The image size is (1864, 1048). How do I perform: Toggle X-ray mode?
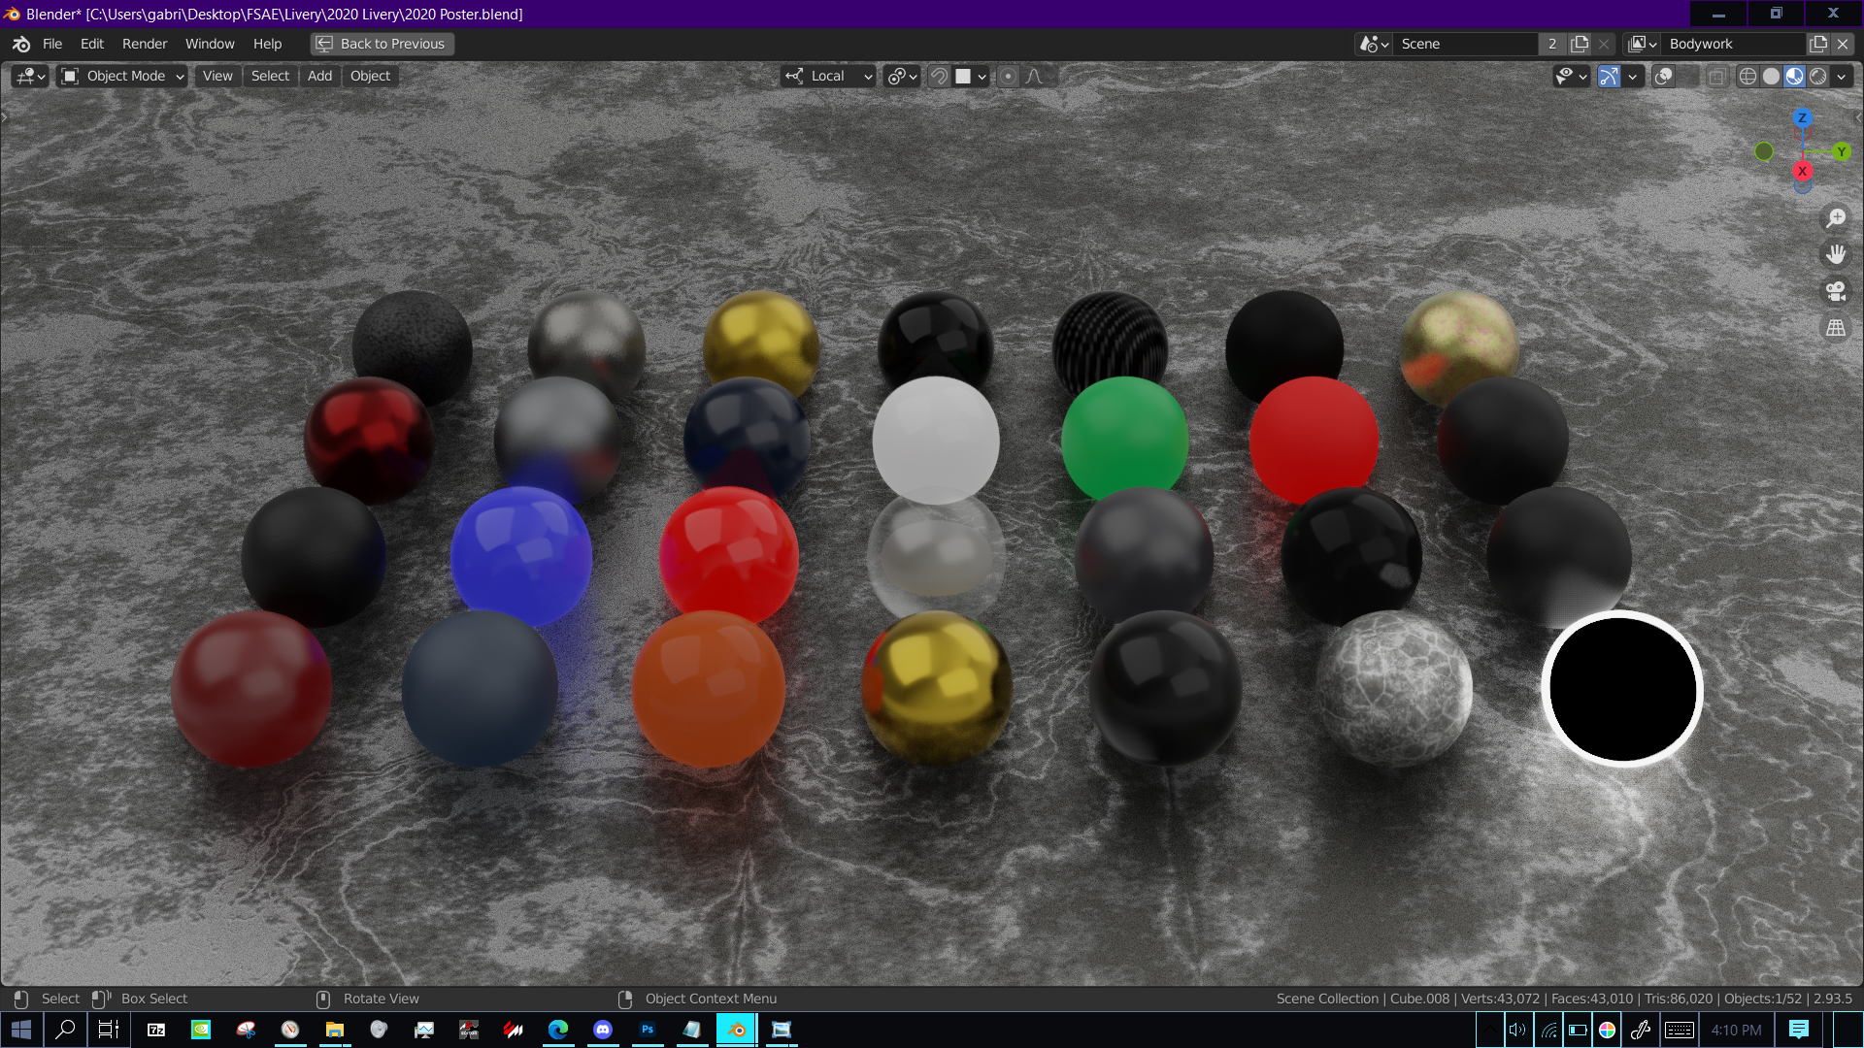click(x=1716, y=76)
